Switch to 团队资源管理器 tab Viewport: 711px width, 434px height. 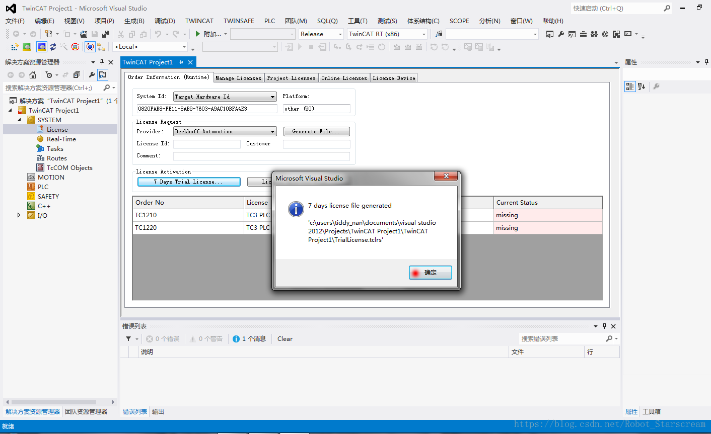86,411
